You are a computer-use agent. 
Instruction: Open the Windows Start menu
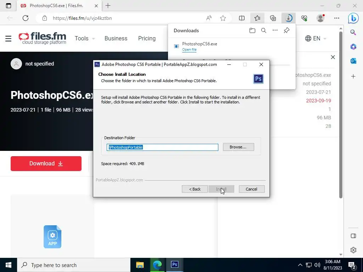[9, 265]
